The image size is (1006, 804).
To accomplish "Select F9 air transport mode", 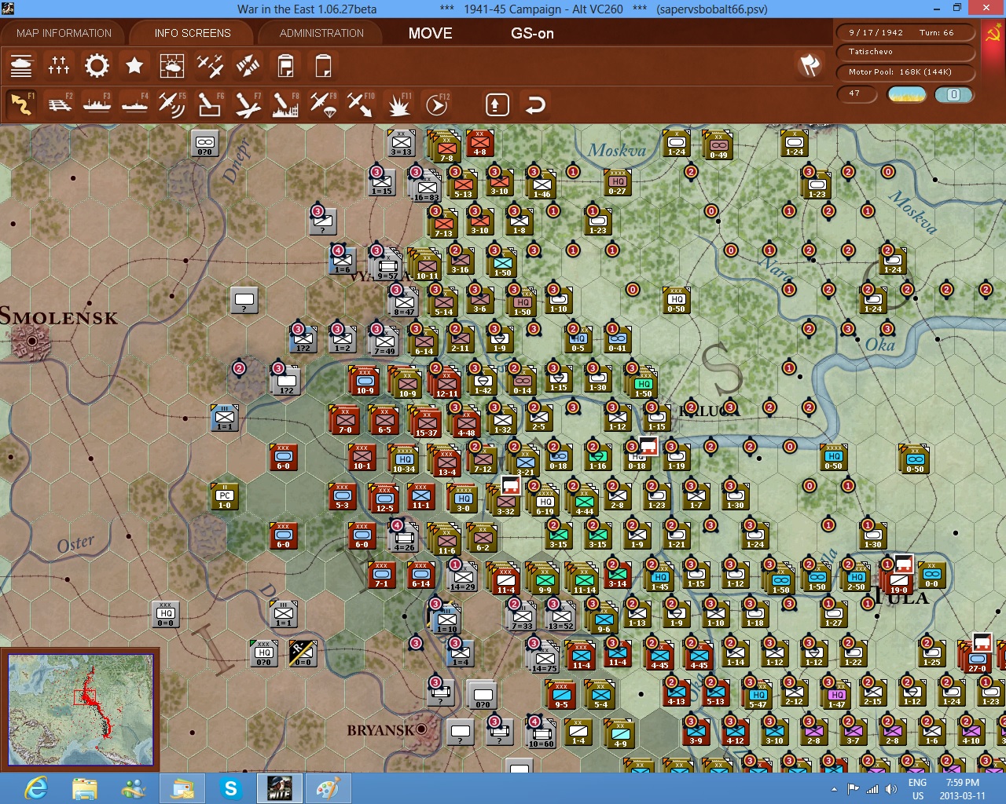I will click(323, 104).
